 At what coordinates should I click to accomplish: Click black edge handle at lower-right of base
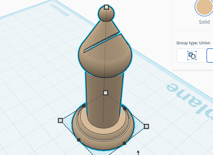tap(124, 143)
